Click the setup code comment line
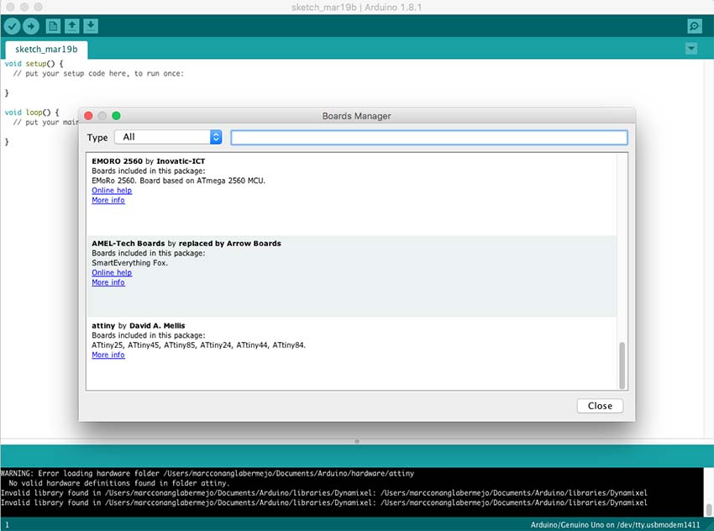The width and height of the screenshot is (714, 531). (x=98, y=73)
